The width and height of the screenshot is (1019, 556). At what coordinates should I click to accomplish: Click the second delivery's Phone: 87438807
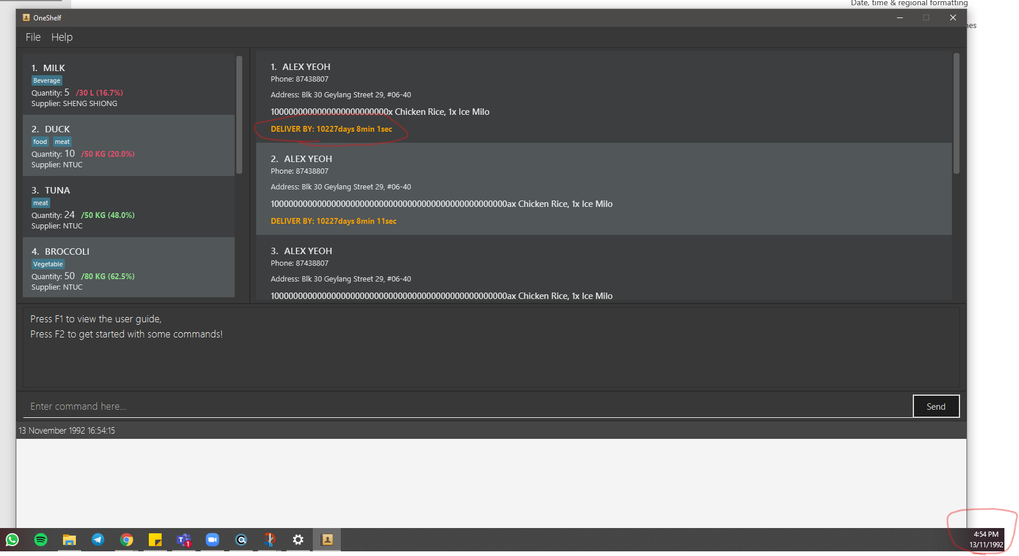[x=299, y=171]
